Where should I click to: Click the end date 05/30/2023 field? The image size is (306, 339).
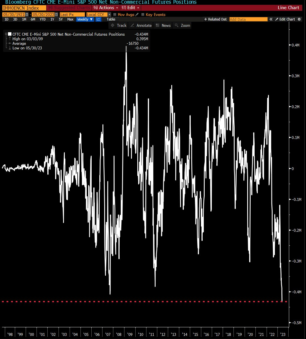click(x=43, y=15)
